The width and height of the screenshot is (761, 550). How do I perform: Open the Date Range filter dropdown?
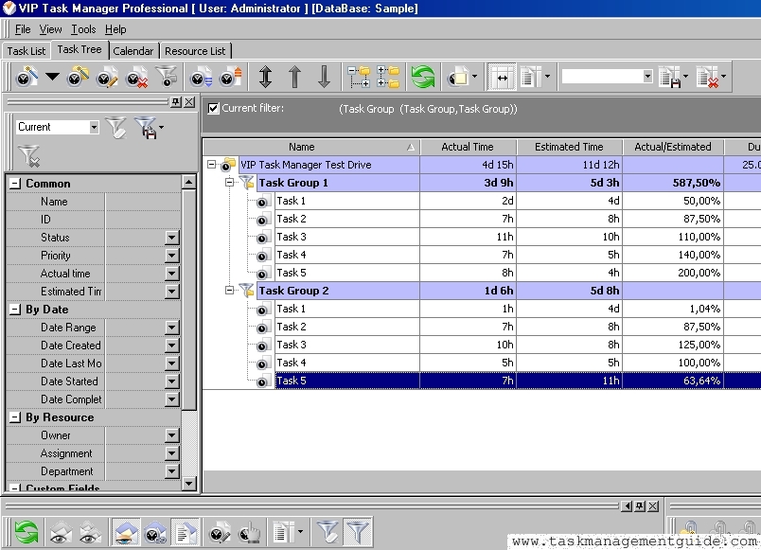pos(172,328)
